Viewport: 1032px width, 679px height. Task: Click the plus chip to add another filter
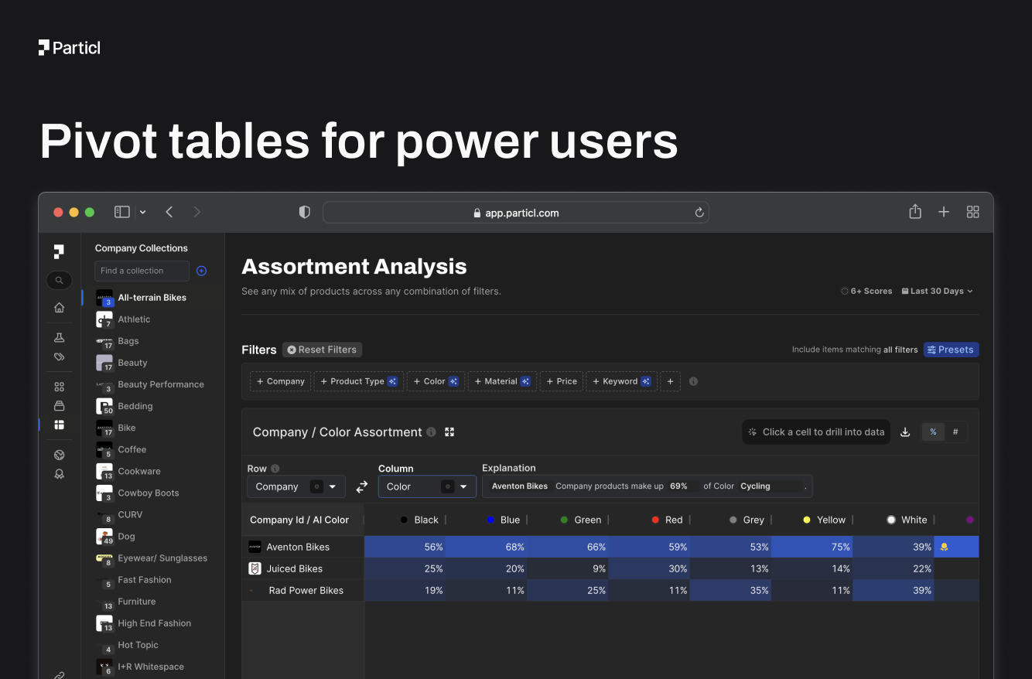[670, 381]
